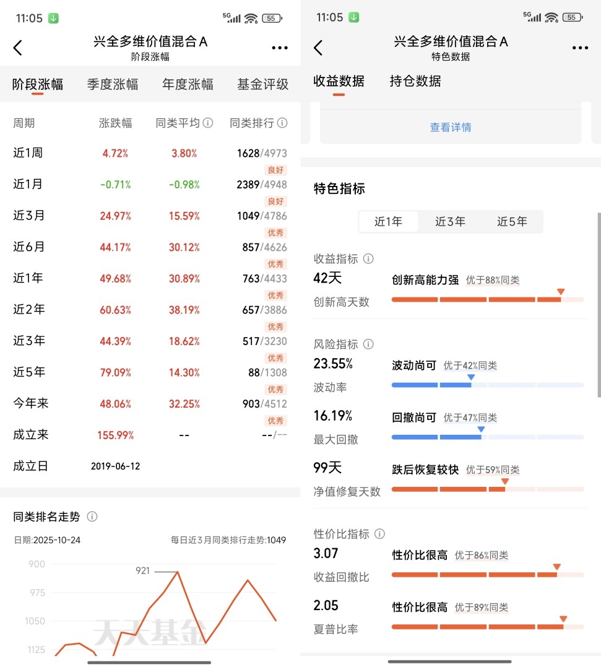Tap 收益回撤比 progress bar
The height and width of the screenshot is (669, 601).
click(x=487, y=575)
